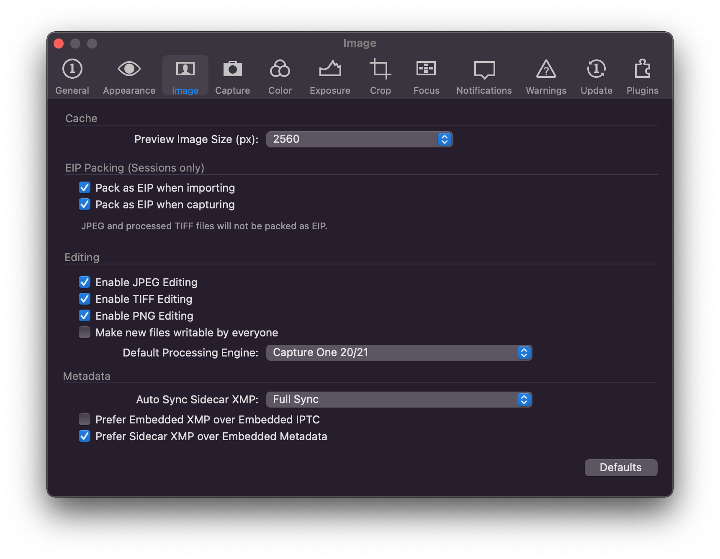Disable Enable JPEG Editing checkbox
The image size is (720, 559).
[x=85, y=282]
